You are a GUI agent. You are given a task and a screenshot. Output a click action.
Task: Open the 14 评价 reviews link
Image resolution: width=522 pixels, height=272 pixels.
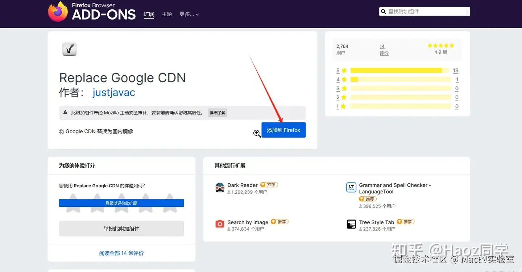pos(384,50)
